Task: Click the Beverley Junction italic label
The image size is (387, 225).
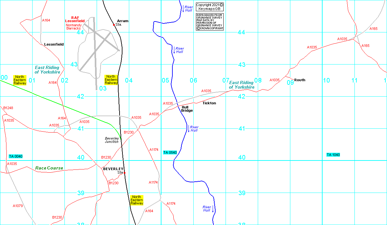Action: pyautogui.click(x=112, y=140)
